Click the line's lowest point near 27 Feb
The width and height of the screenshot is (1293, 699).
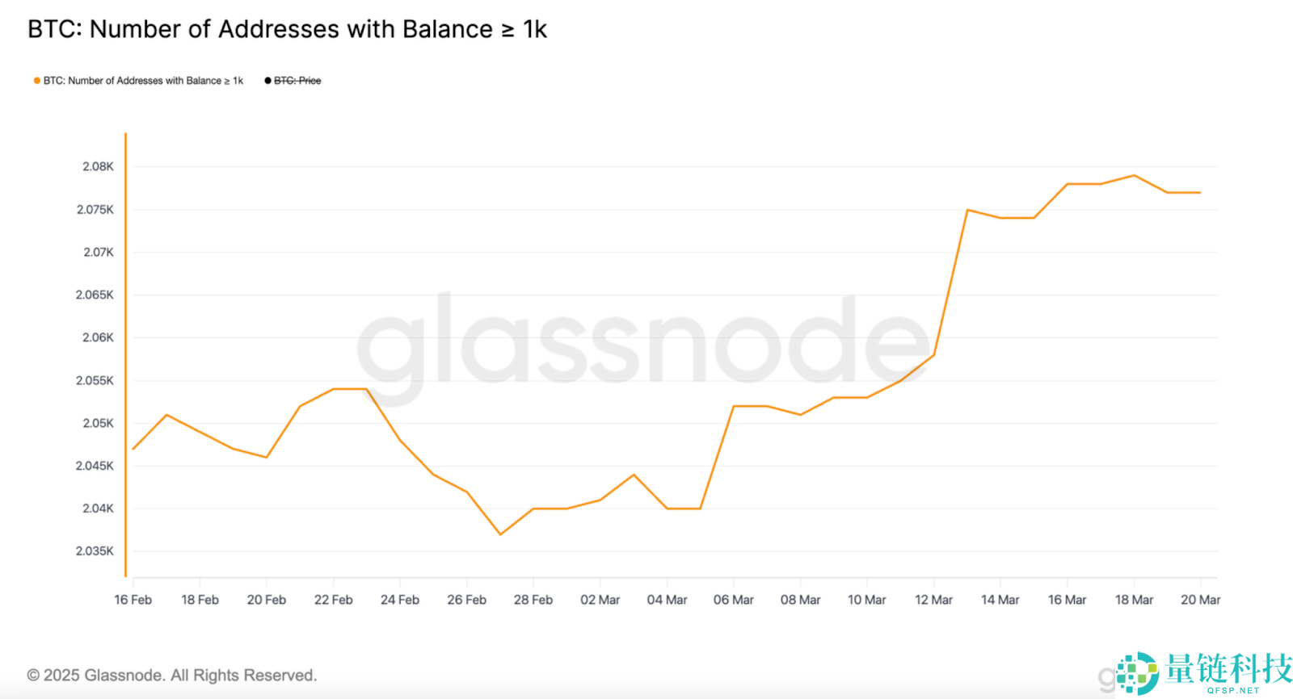[x=500, y=534]
